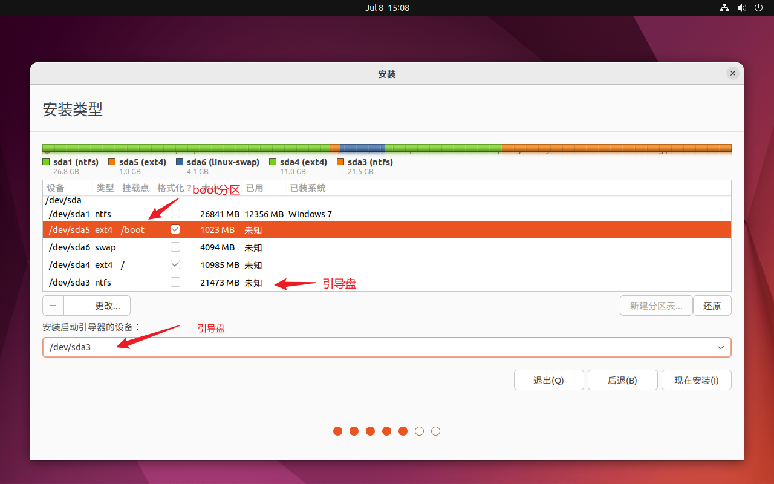Viewport: 774px width, 484px height.
Task: Click the plus icon to add partition
Action: 53,306
